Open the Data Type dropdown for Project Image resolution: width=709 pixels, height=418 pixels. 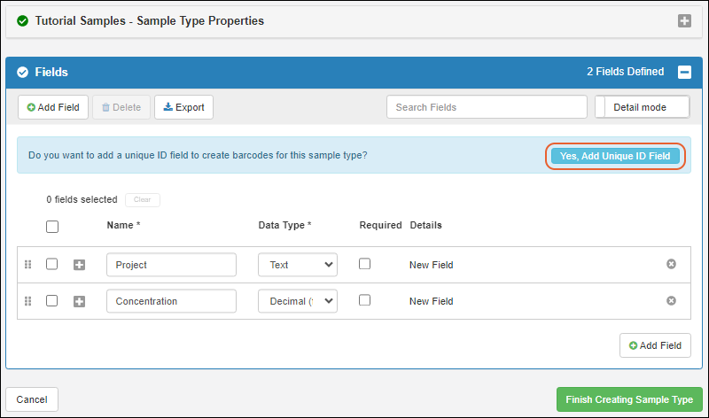click(297, 265)
